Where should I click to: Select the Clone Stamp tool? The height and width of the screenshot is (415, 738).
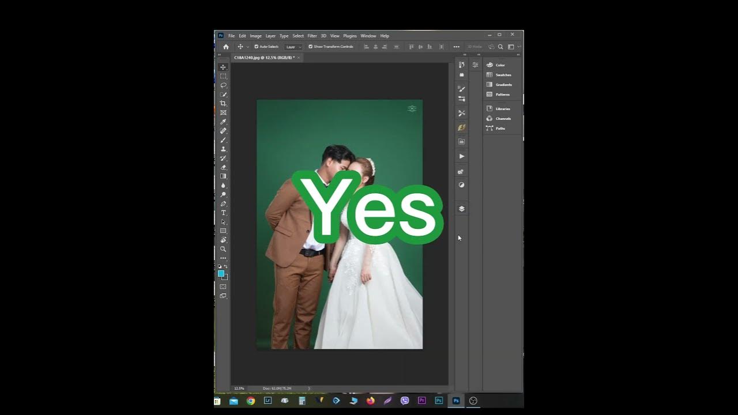[x=223, y=149]
